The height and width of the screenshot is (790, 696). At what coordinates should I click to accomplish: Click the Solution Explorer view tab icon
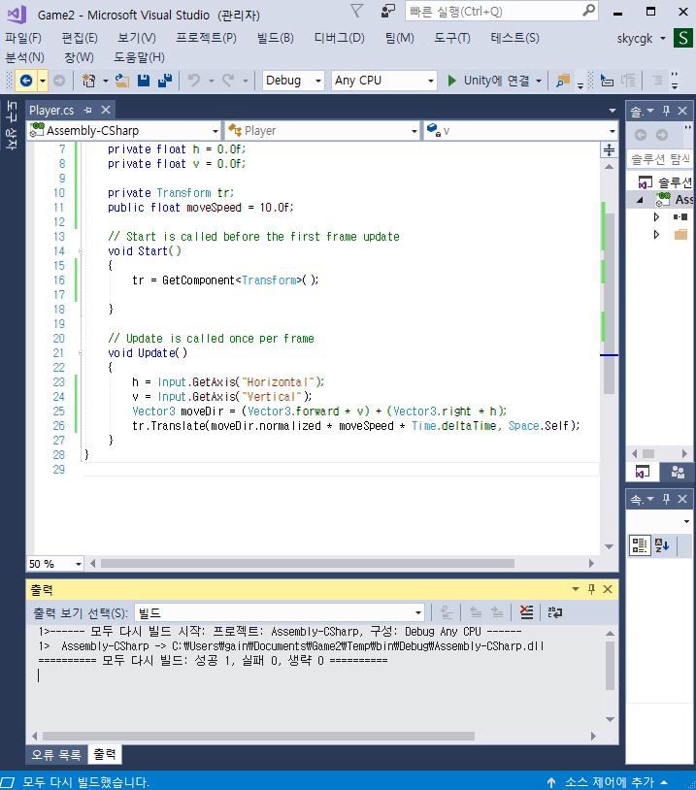point(642,473)
